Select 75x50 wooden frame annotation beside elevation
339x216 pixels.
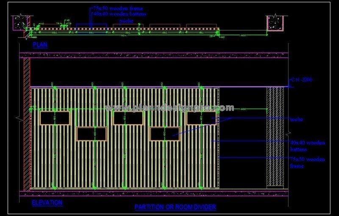coord(307,162)
